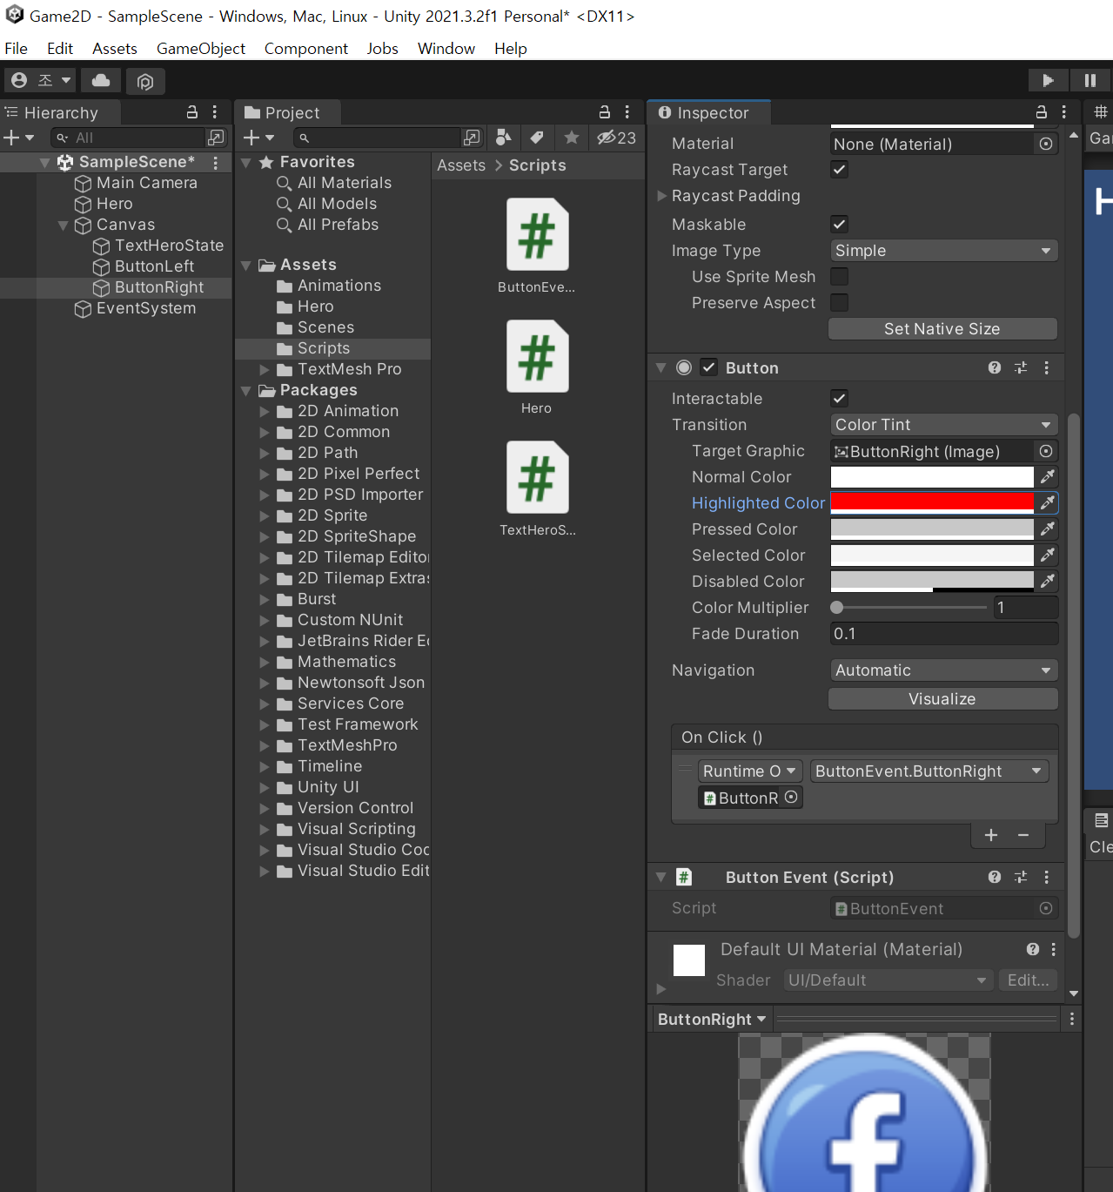Open the Shader UI/Default dropdown
This screenshot has height=1192, width=1113.
[888, 980]
